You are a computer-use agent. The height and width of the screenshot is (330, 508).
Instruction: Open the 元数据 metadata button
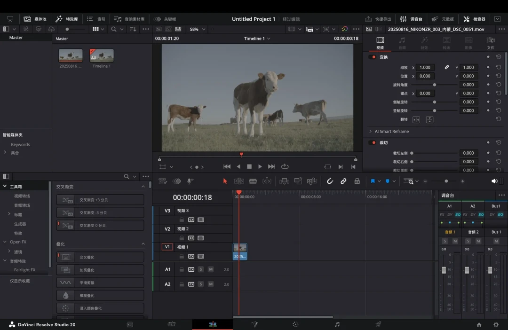(443, 19)
